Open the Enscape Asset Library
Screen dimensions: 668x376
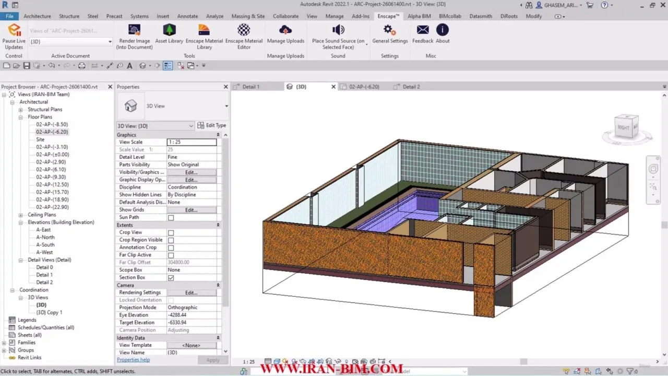click(x=169, y=34)
